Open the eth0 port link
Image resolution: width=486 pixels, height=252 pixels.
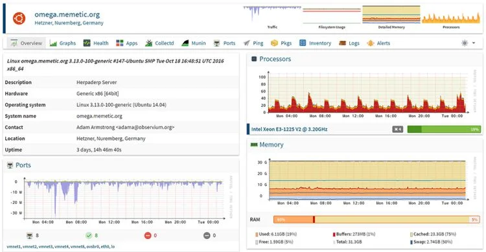pyautogui.click(x=105, y=247)
